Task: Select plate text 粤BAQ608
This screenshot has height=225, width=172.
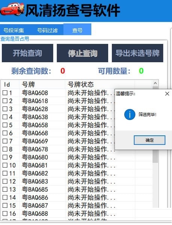Action: click(35, 93)
